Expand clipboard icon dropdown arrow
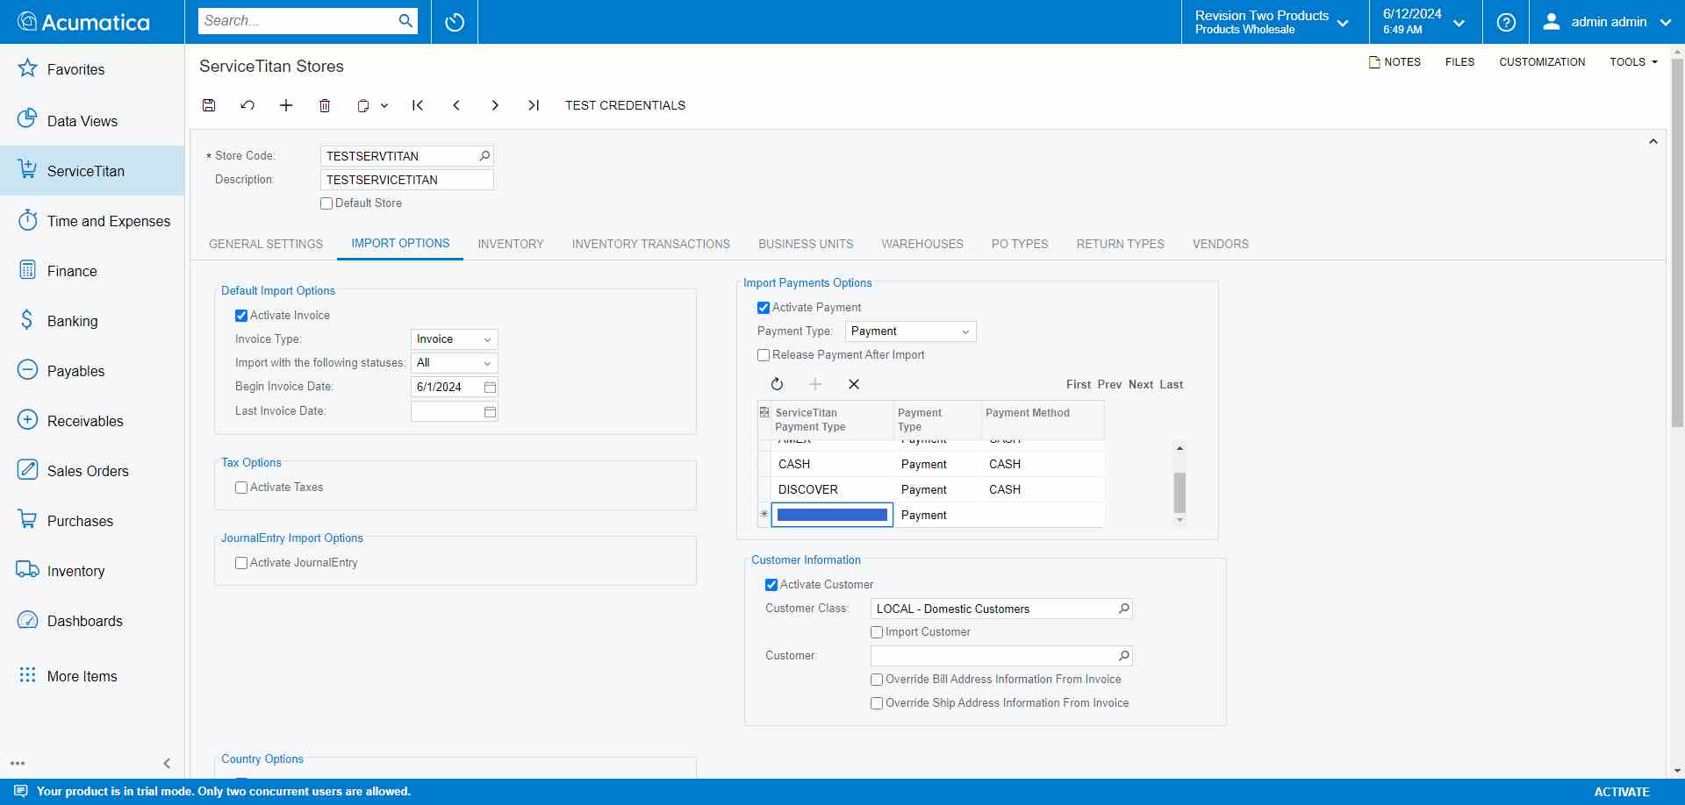1685x805 pixels. coord(384,105)
